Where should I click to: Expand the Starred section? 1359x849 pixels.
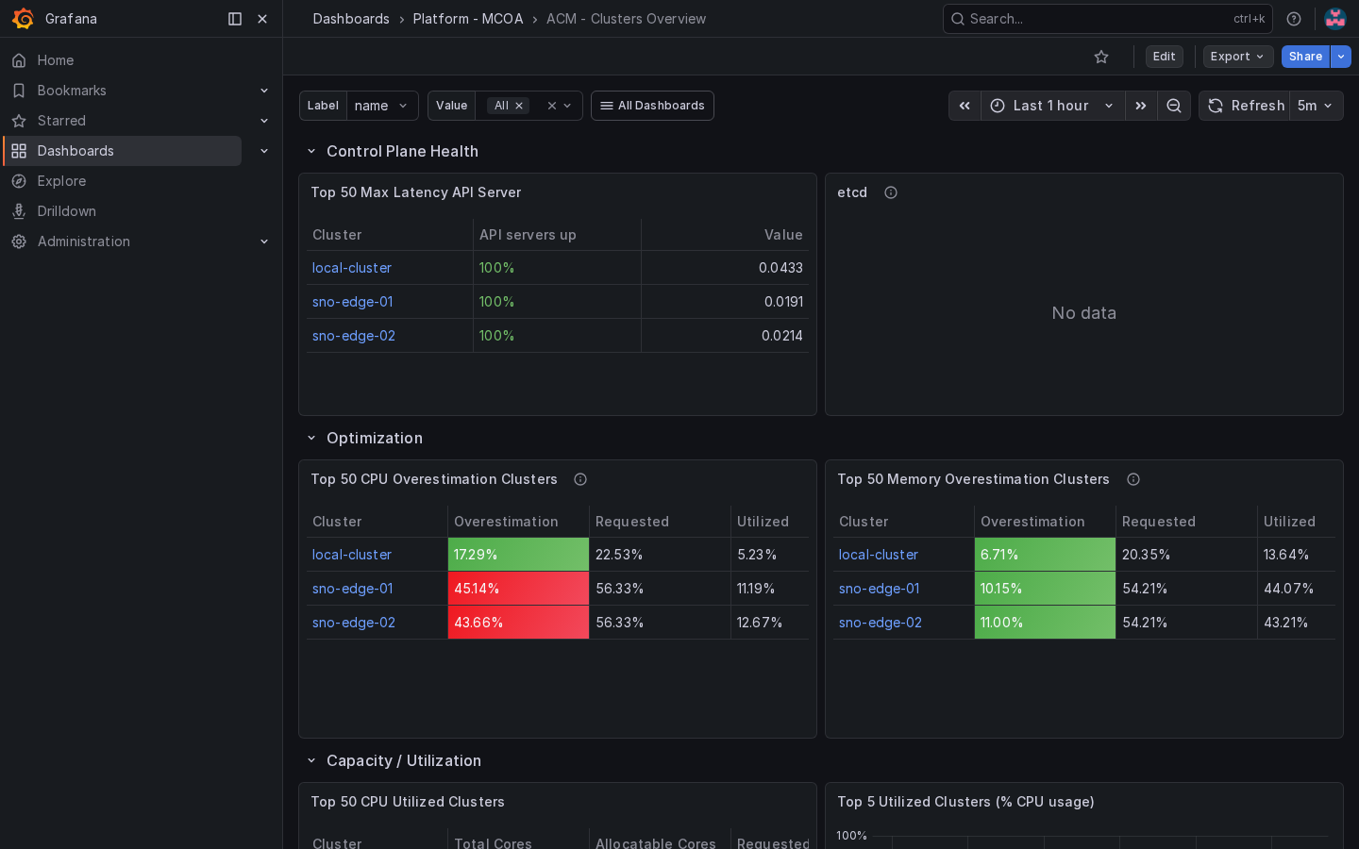click(x=264, y=121)
